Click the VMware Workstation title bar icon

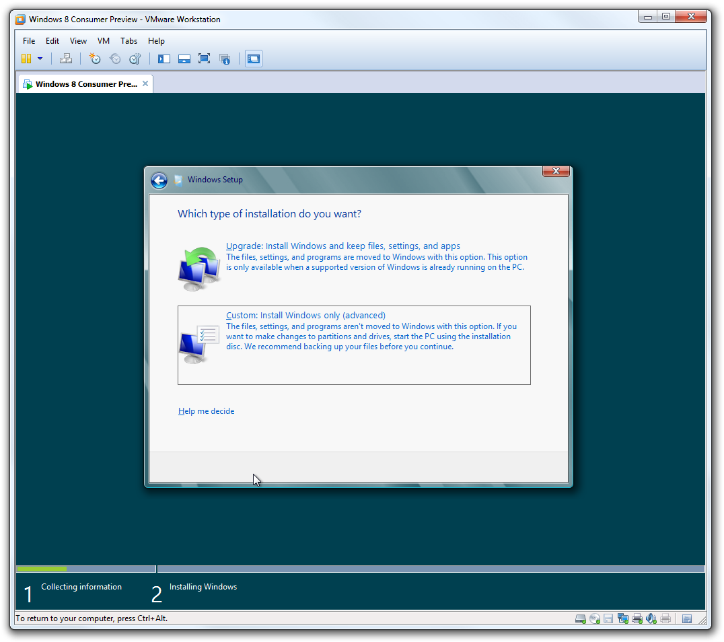[x=20, y=20]
